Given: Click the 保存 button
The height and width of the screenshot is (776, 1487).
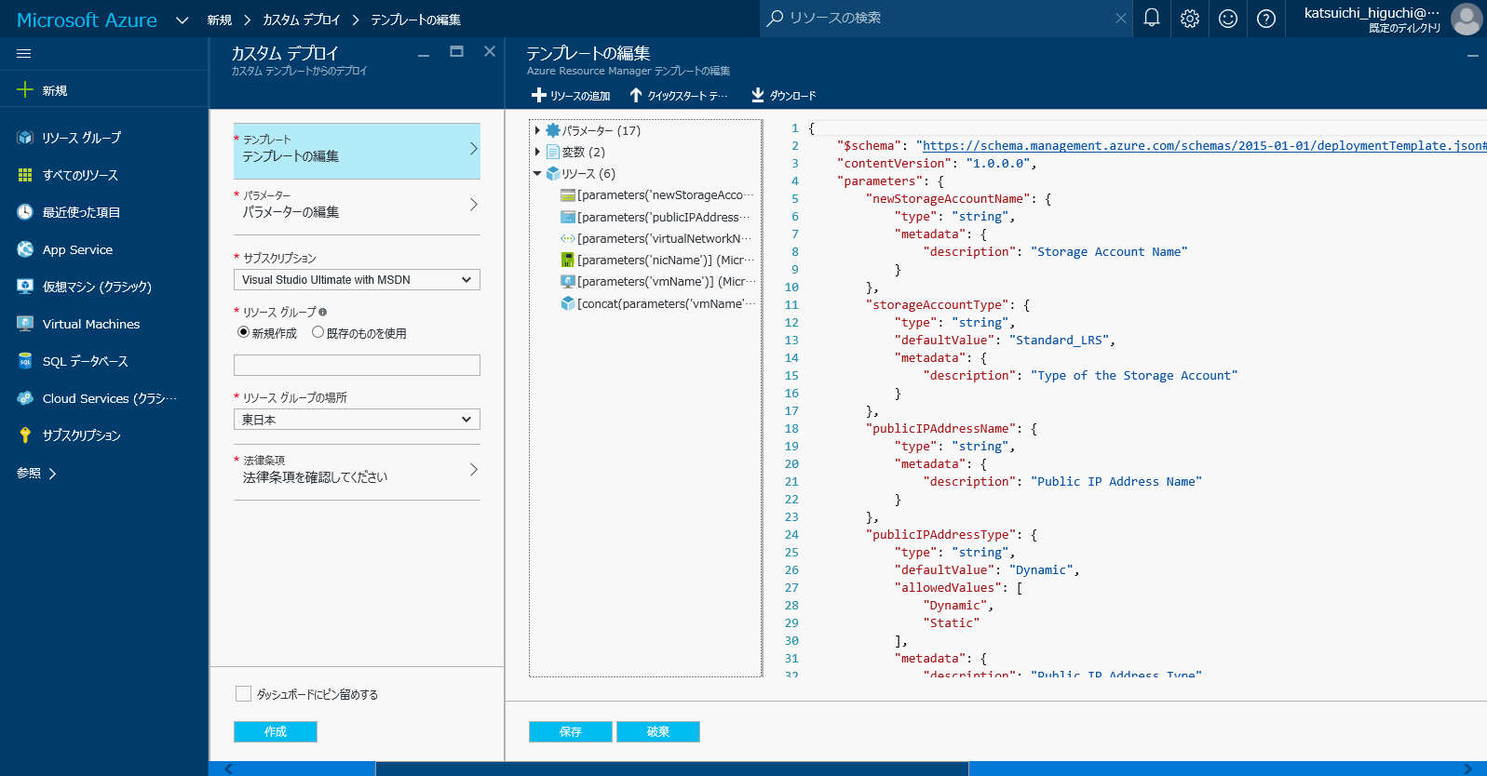Looking at the screenshot, I should point(571,732).
